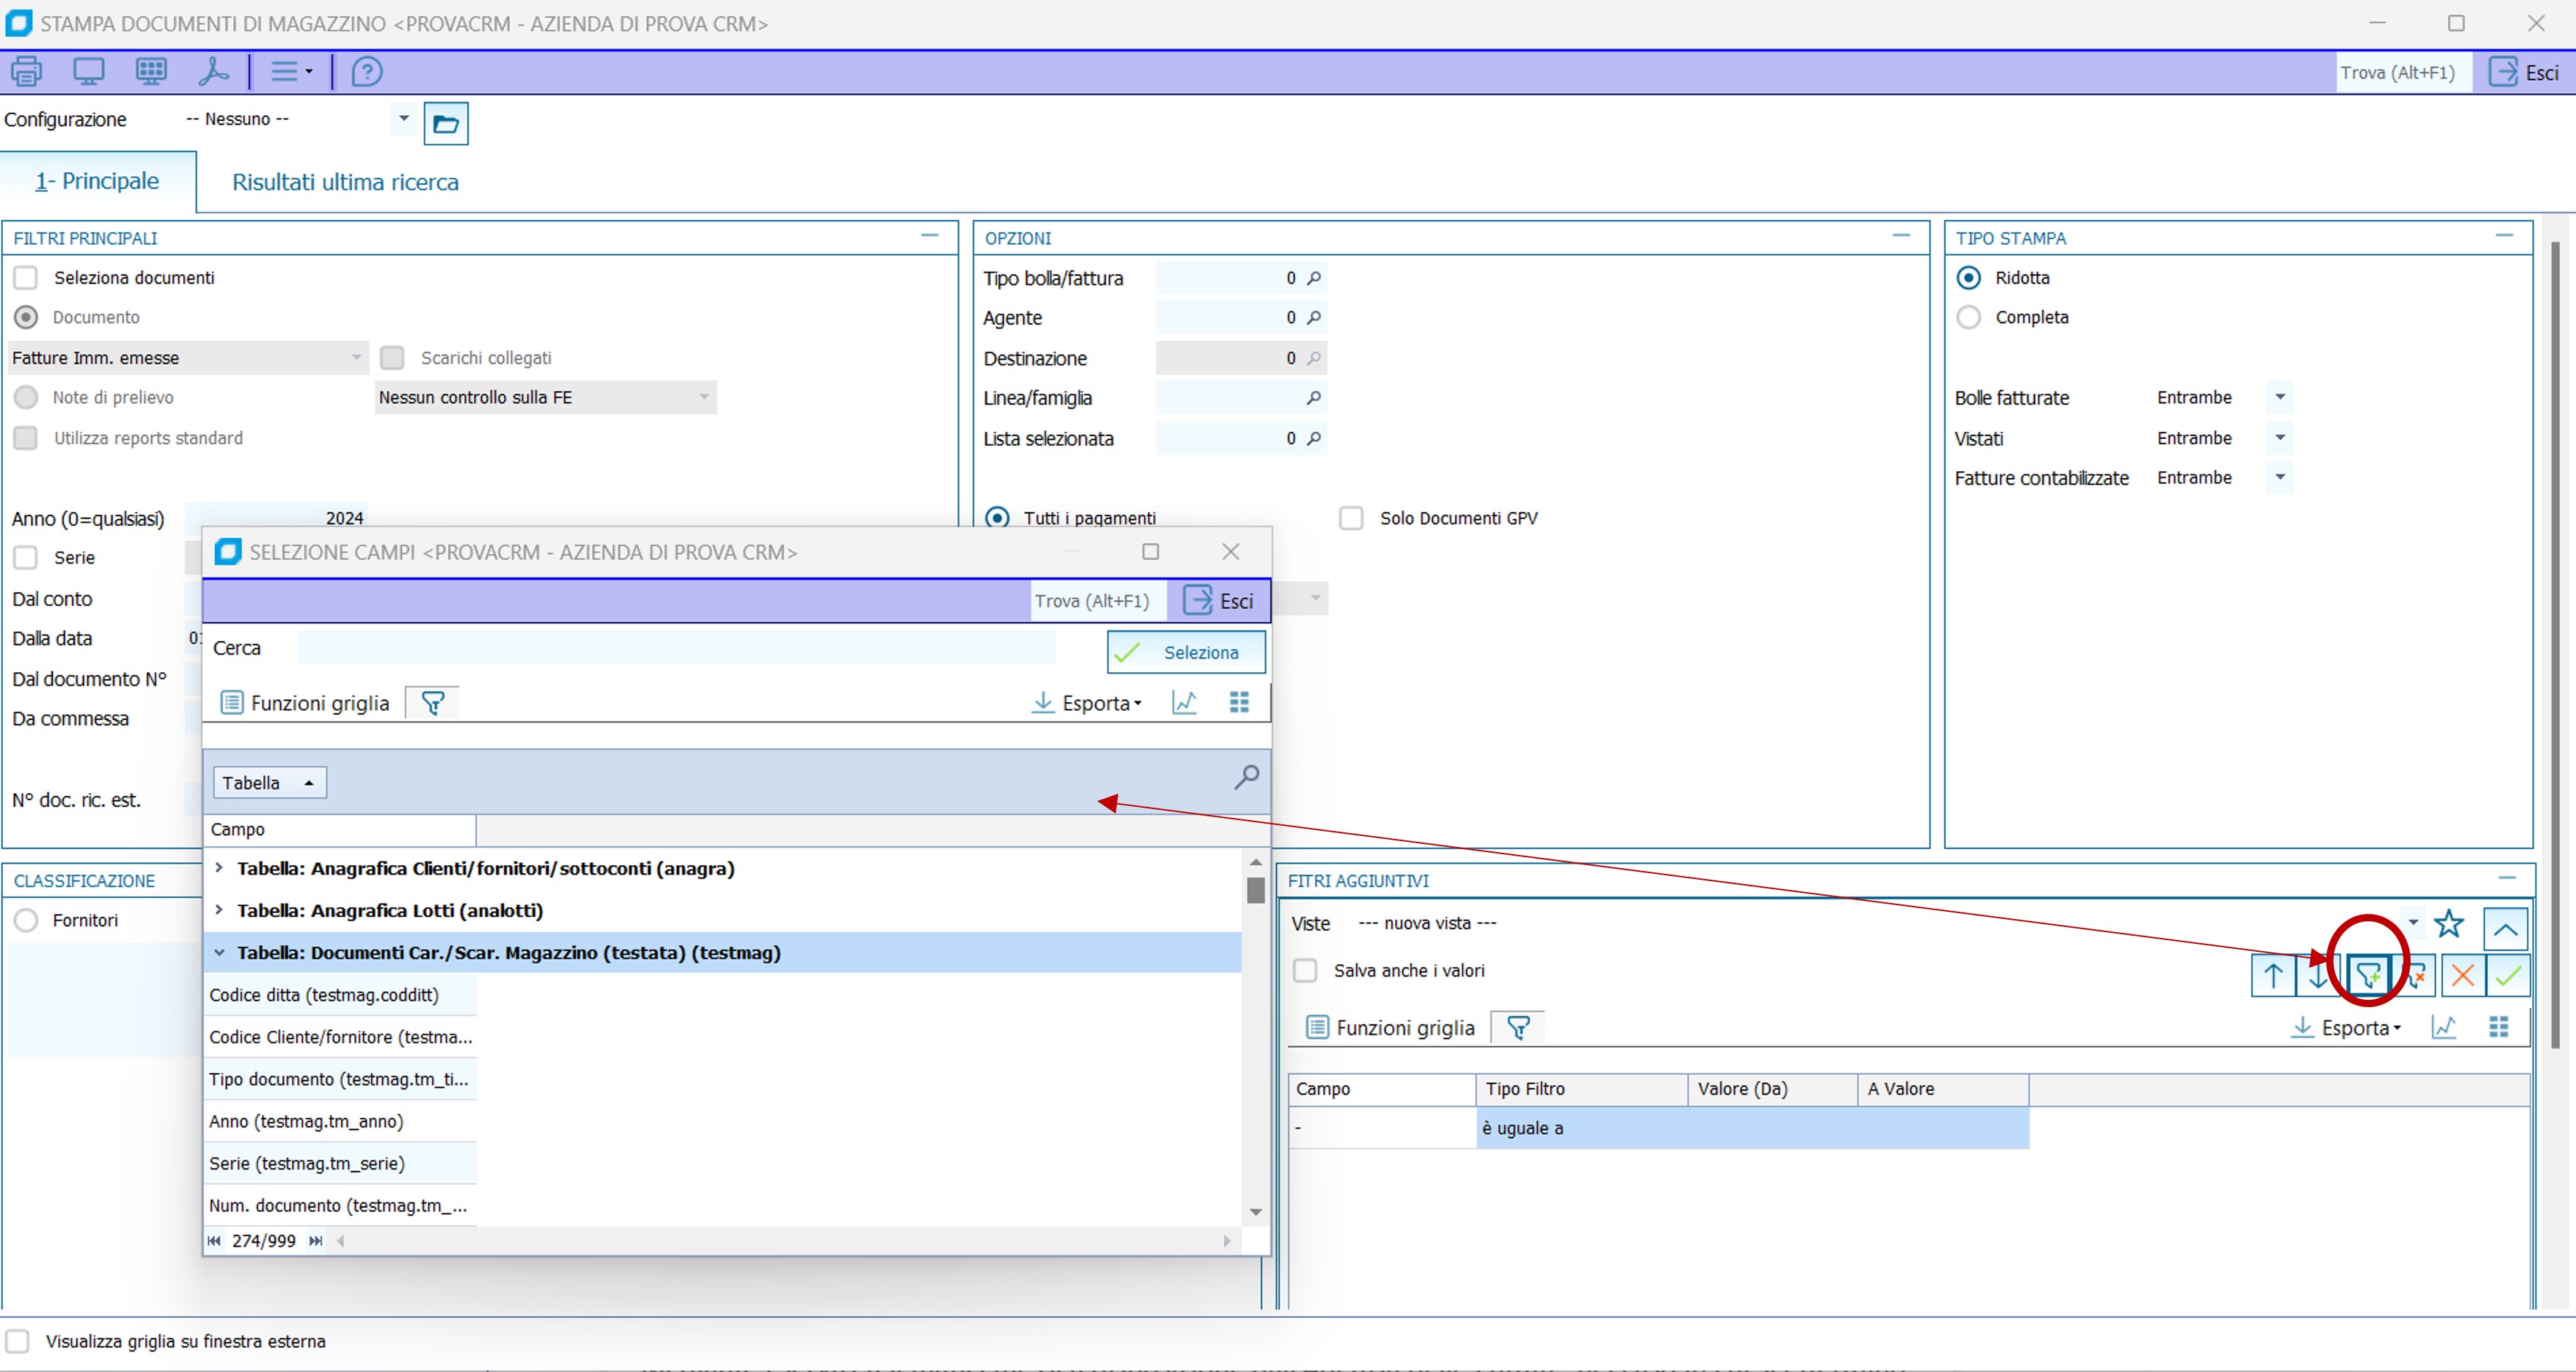Enable Seleziona documenti checkbox
Screen dimensions: 2576x1372
[26, 277]
